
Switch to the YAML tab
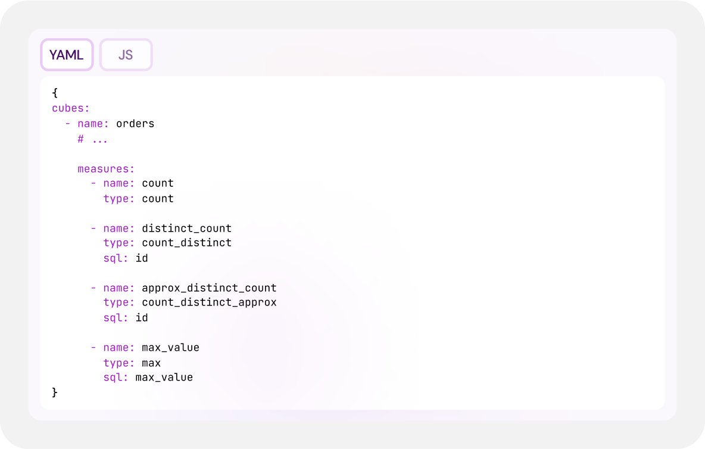click(67, 55)
